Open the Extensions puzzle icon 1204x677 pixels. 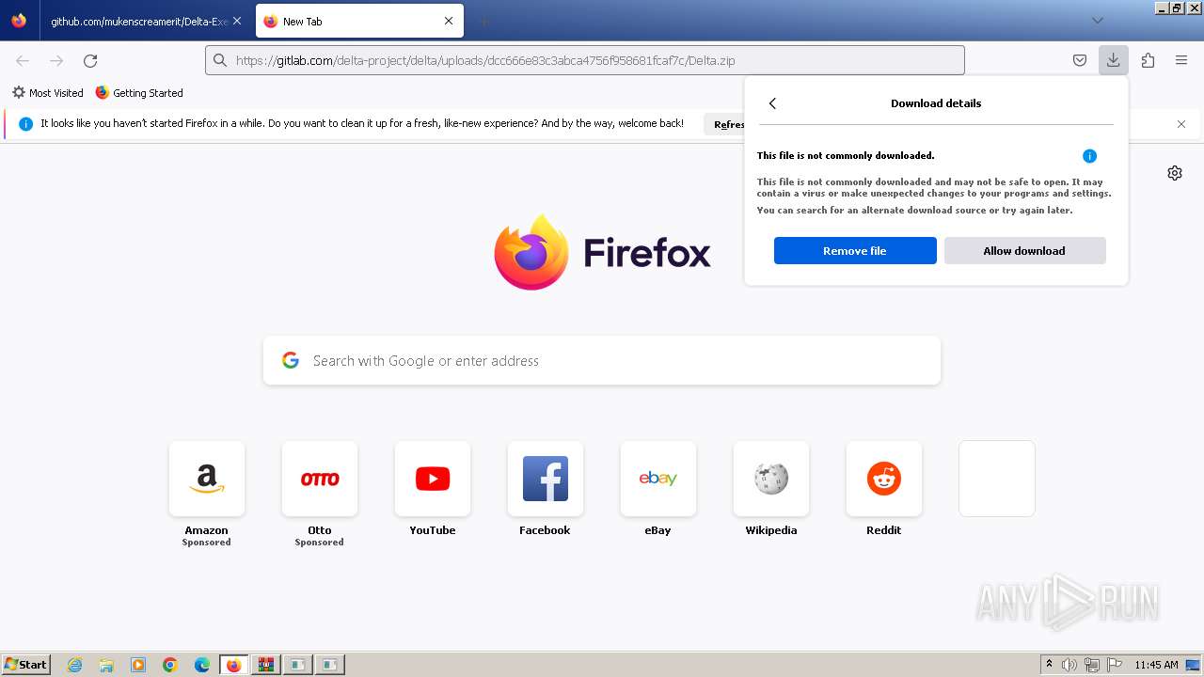click(x=1148, y=60)
